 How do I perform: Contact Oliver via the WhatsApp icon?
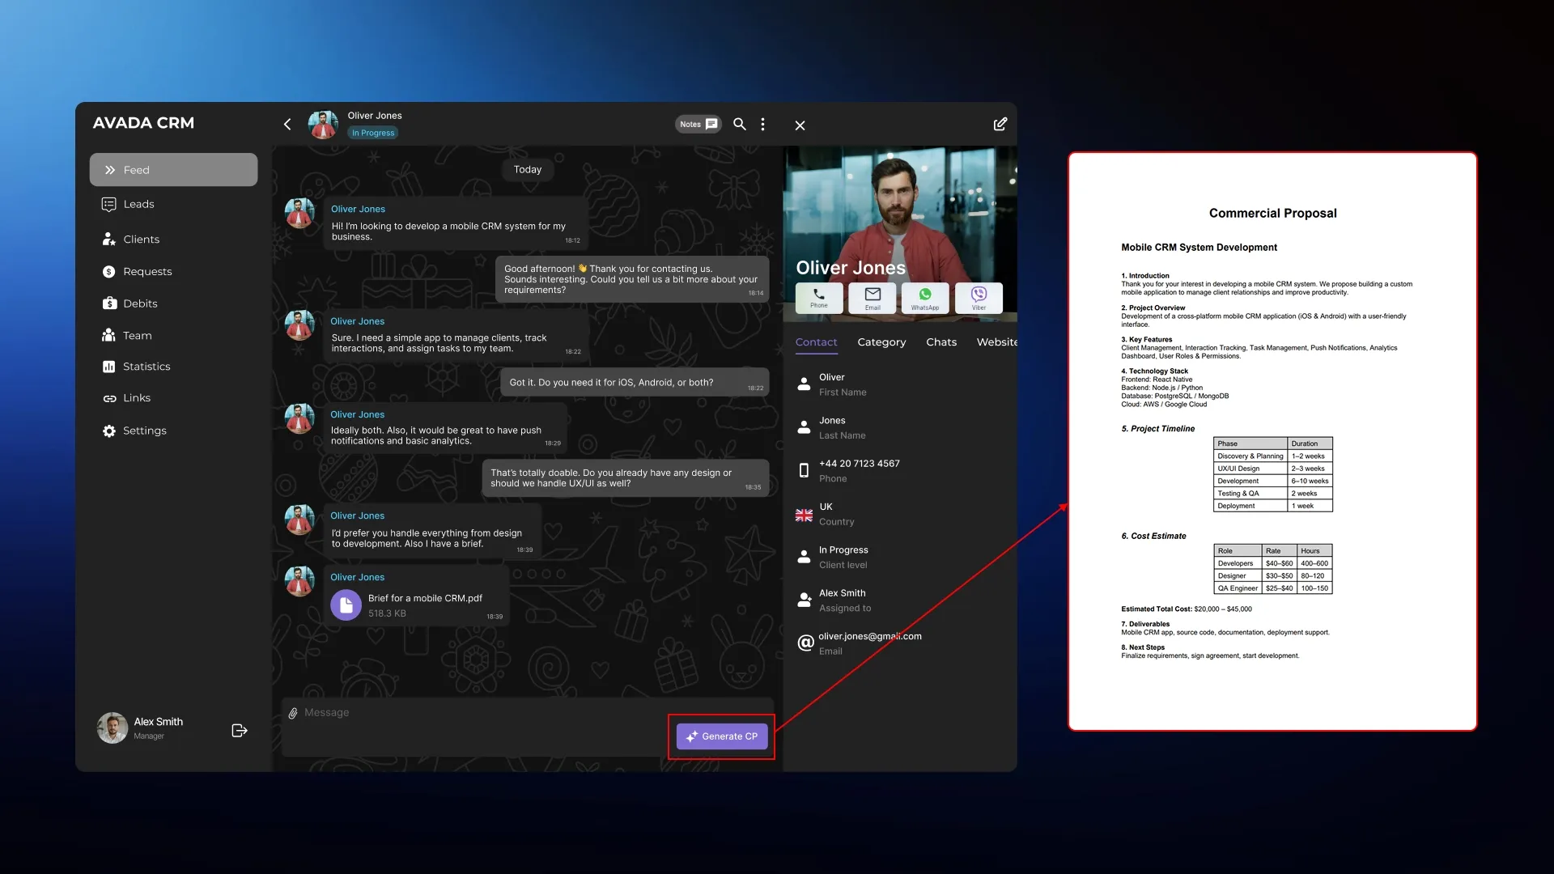924,298
